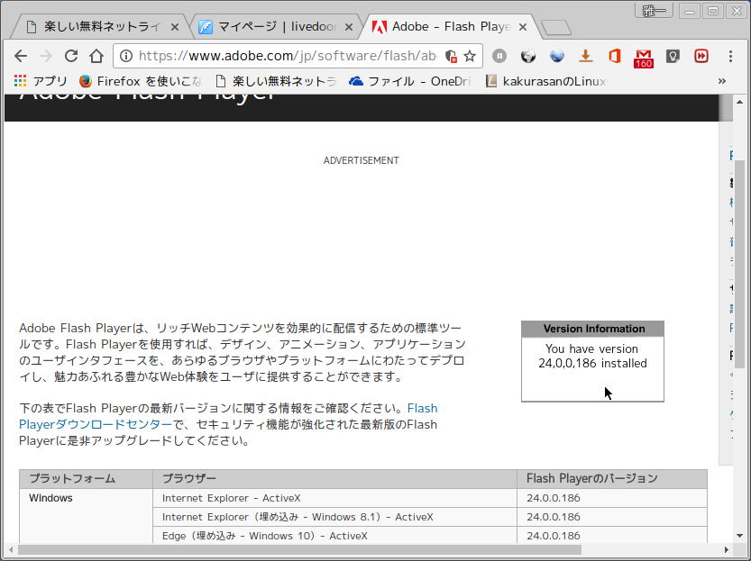
Task: Switch to the マイページ | livedoor tab
Action: point(275,27)
